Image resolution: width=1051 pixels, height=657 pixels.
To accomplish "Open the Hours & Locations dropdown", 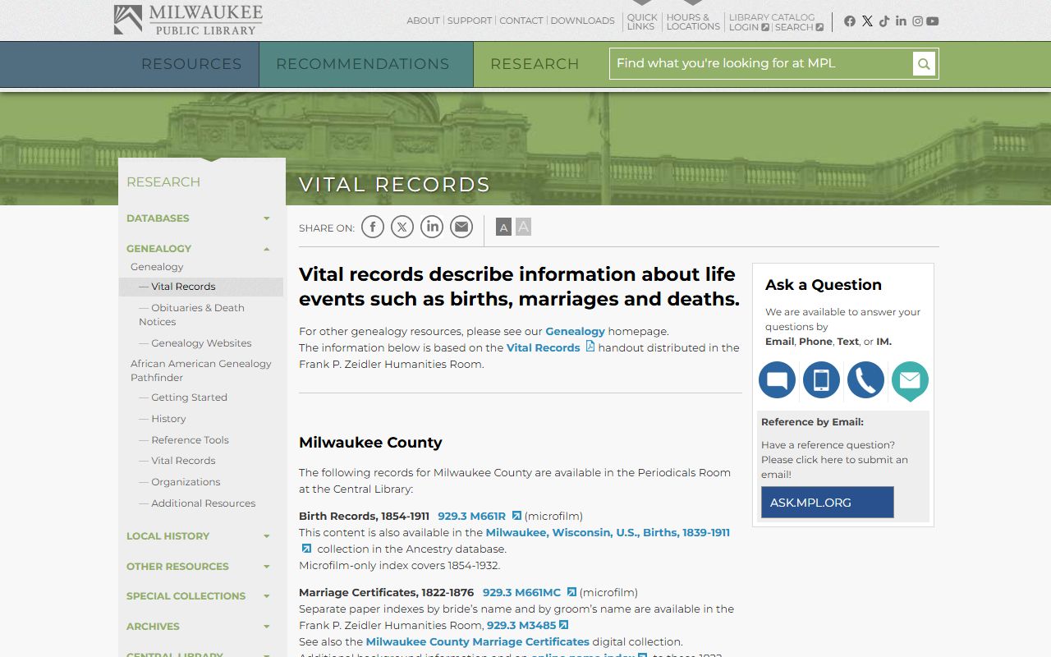I will 693,21.
